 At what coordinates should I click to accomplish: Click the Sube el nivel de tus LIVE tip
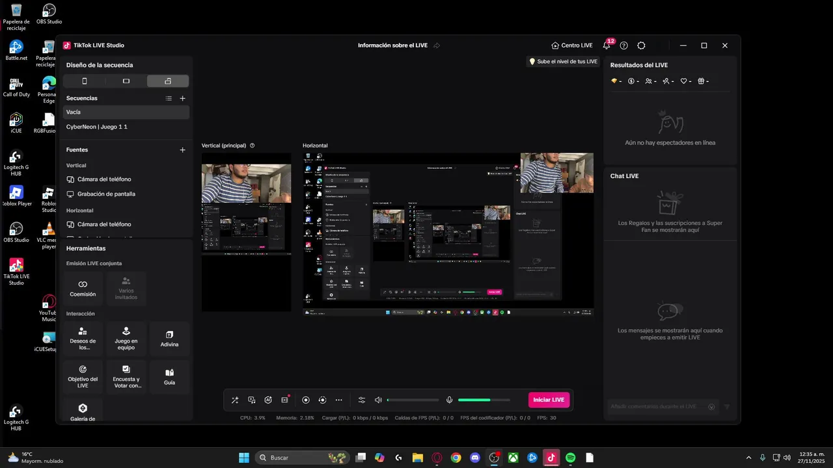pyautogui.click(x=563, y=62)
